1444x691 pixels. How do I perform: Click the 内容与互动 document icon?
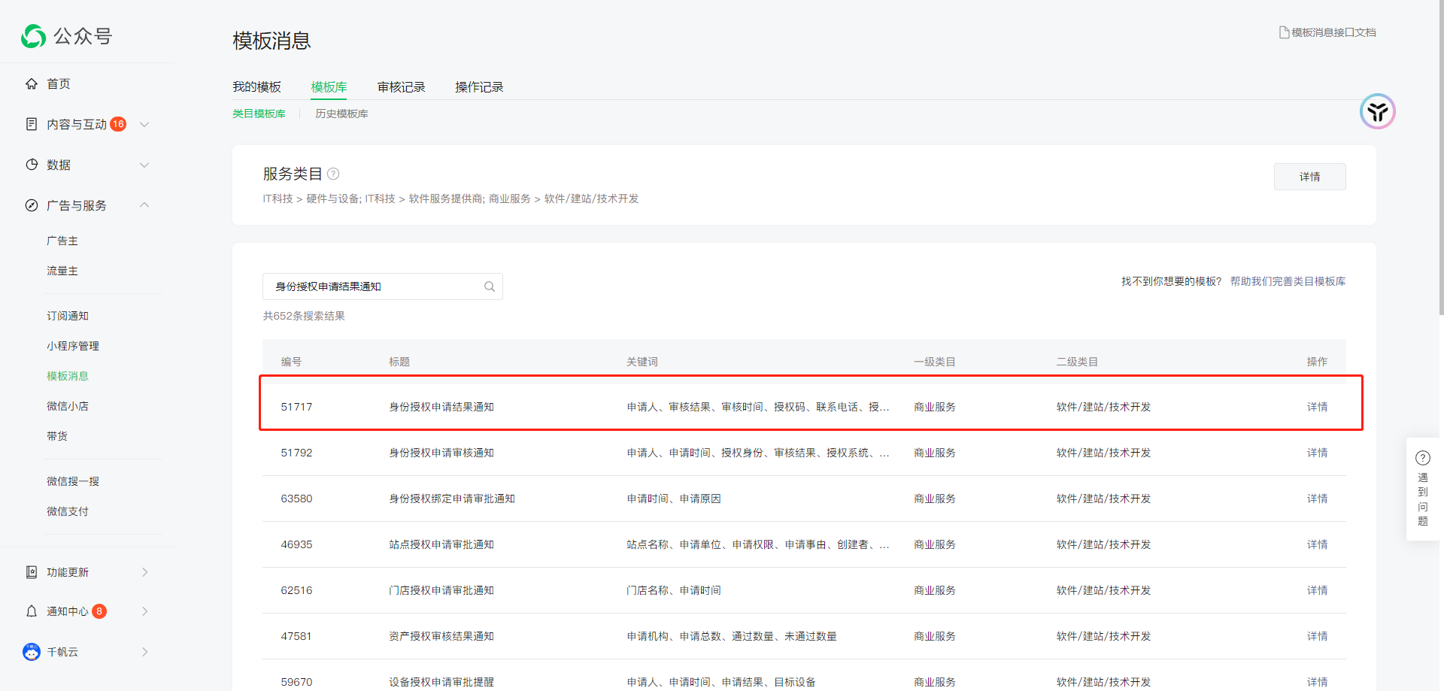click(32, 124)
